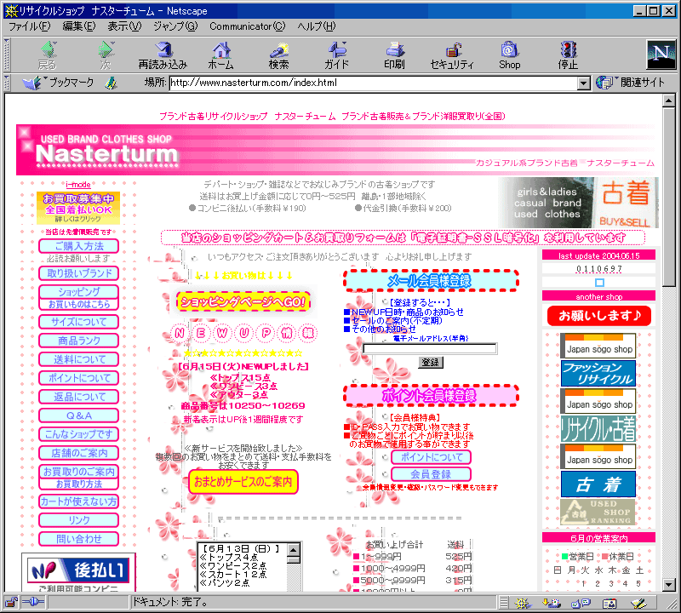The height and width of the screenshot is (613, 681).
Task: Click the 店舗のご案内 sidebar button
Action: click(78, 453)
